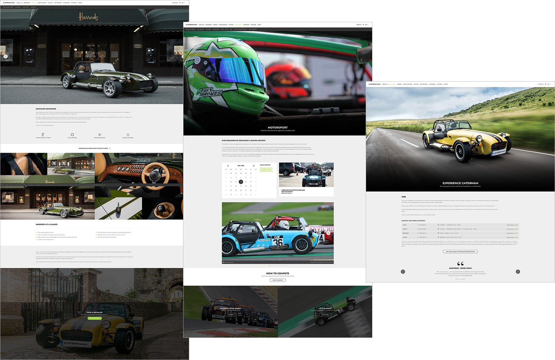This screenshot has width=555, height=360.
Task: Open Motorsport menu on Motorsport page
Action: (238, 25)
